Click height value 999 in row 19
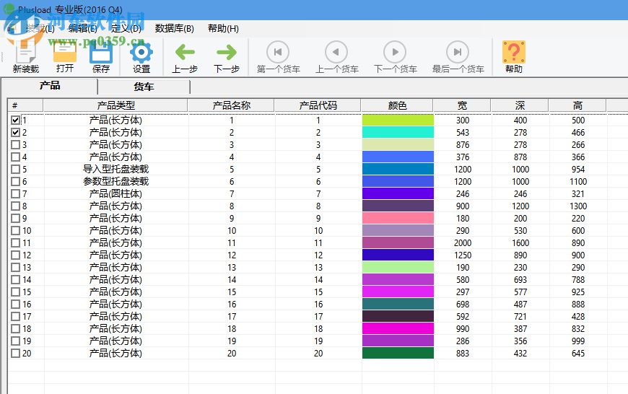Viewport: 628px width, 394px height. (578, 341)
